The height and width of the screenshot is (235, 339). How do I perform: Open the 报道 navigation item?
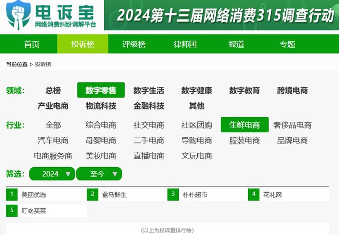[x=236, y=44]
